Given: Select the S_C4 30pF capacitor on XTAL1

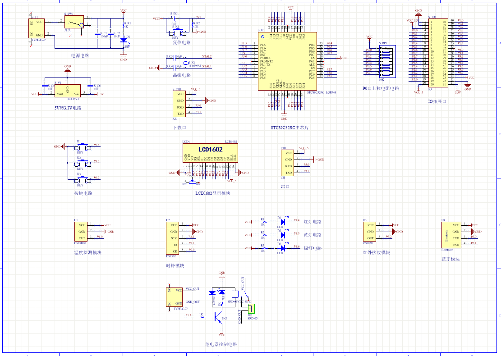Looking at the screenshot, I should click(175, 68).
